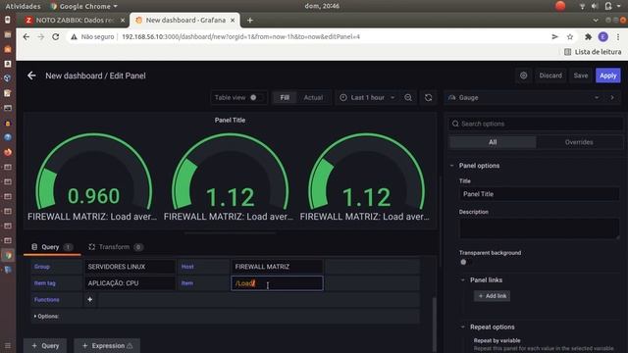Click the Description text area

coord(539,228)
